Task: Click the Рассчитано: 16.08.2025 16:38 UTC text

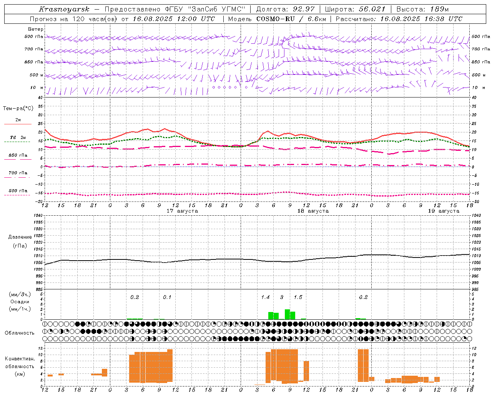Action: (x=399, y=19)
